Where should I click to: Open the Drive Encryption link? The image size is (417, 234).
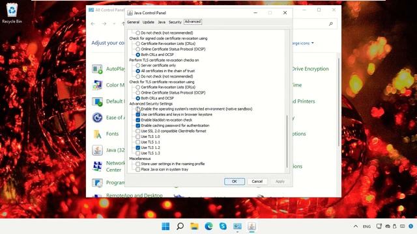(311, 69)
